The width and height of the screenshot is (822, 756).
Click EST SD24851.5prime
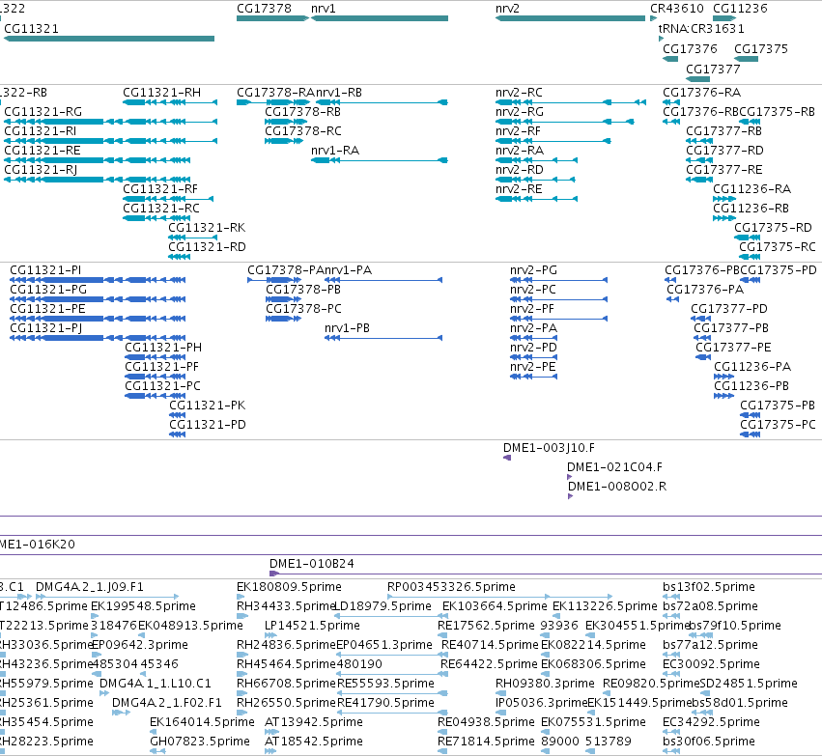(x=749, y=684)
